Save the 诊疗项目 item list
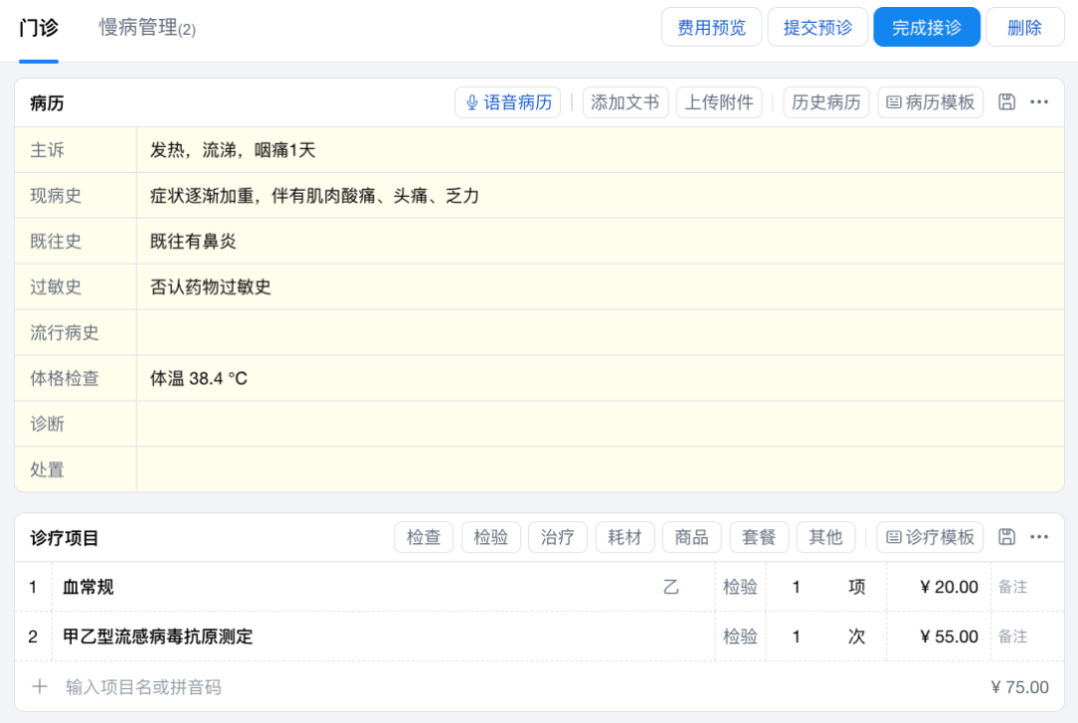The height and width of the screenshot is (723, 1078). pos(1007,536)
